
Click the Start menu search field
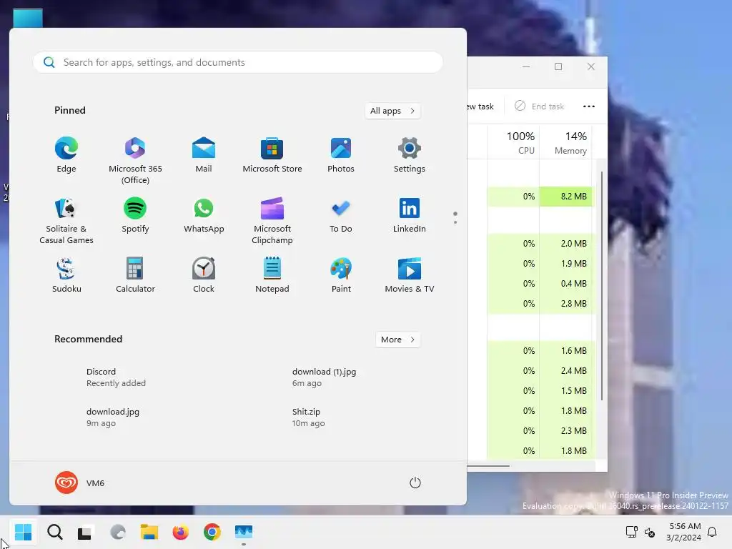238,62
